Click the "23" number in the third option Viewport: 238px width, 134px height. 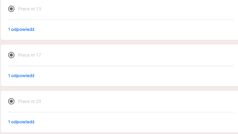click(39, 101)
